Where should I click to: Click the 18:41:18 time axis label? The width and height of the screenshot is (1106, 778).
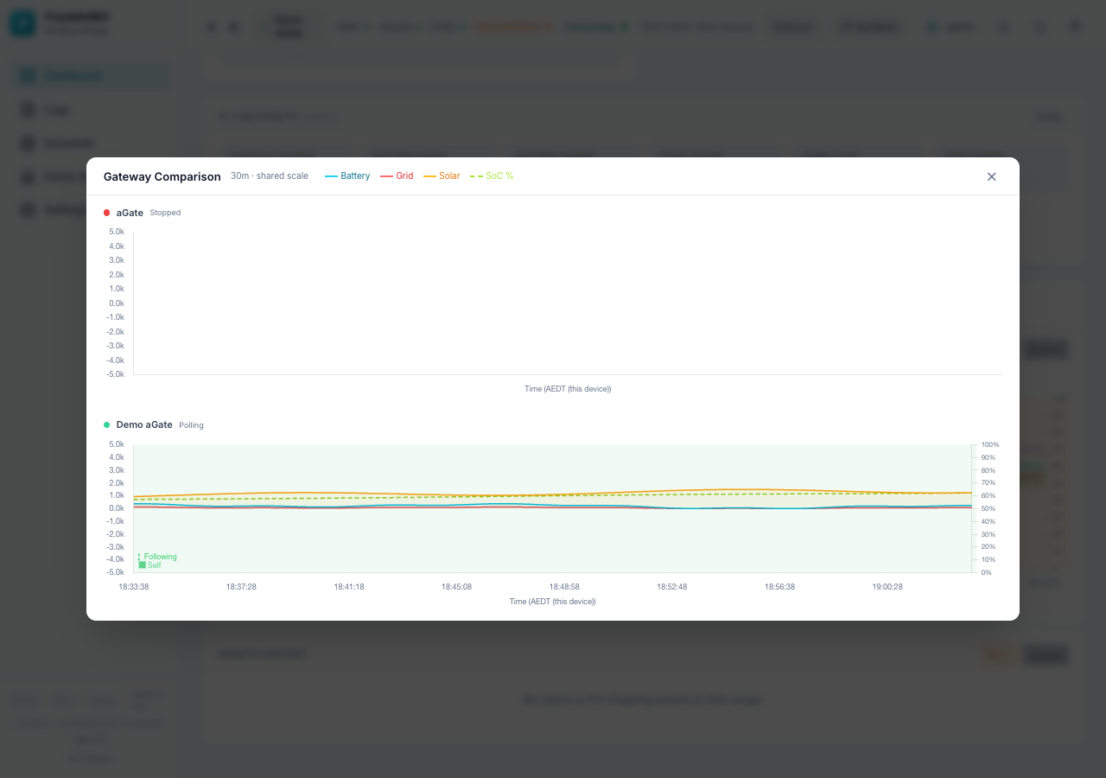click(x=349, y=587)
